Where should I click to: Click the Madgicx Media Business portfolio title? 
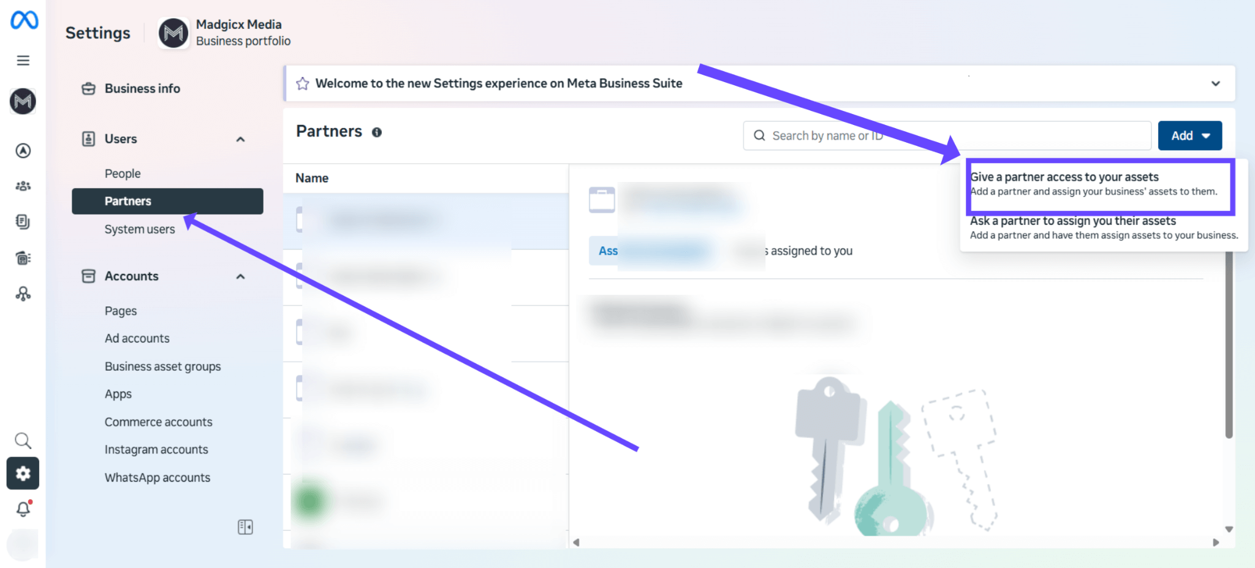click(243, 32)
